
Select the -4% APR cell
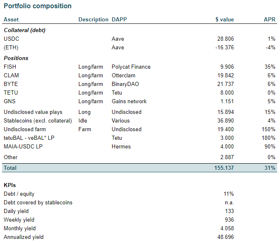271,48
